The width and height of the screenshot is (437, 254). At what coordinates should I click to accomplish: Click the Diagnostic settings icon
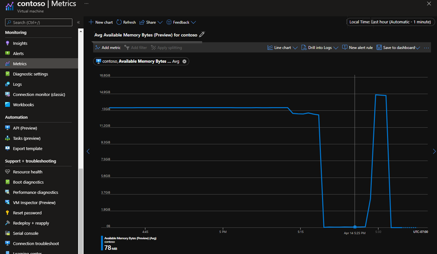(x=8, y=74)
